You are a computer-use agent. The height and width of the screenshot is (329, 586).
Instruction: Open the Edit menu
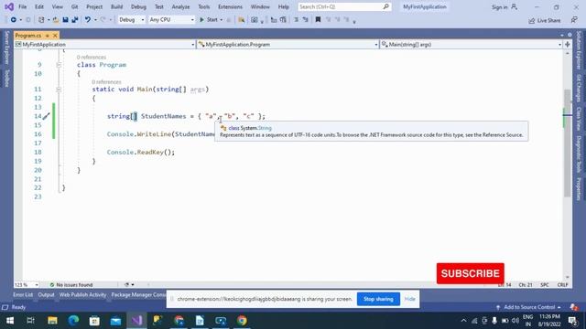pyautogui.click(x=38, y=6)
